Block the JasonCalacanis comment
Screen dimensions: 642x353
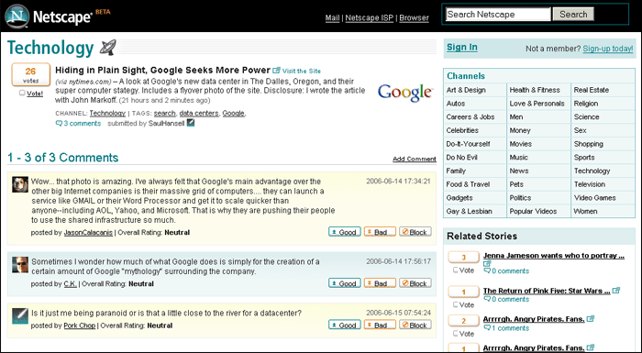[415, 232]
